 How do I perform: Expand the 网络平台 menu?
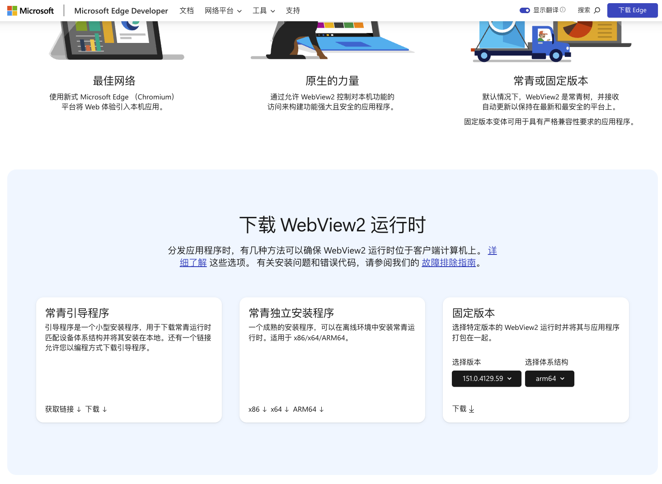tap(223, 10)
